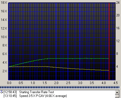
Task: Click the info icon beside the first log entry
Action: (x=1, y=92)
